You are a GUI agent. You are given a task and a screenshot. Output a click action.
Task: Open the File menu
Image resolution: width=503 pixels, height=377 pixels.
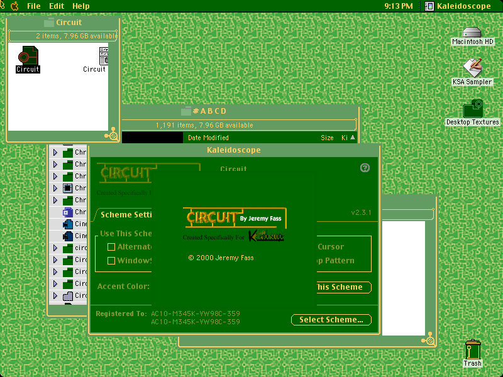point(34,6)
